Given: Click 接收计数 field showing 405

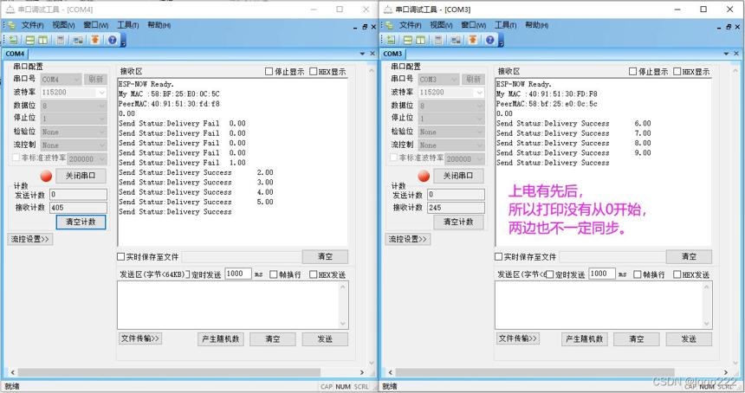Looking at the screenshot, I should pyautogui.click(x=78, y=208).
